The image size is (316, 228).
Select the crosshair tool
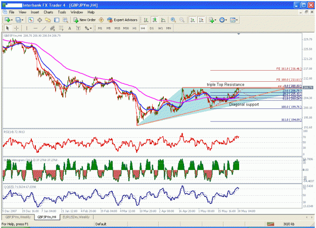[17, 28]
